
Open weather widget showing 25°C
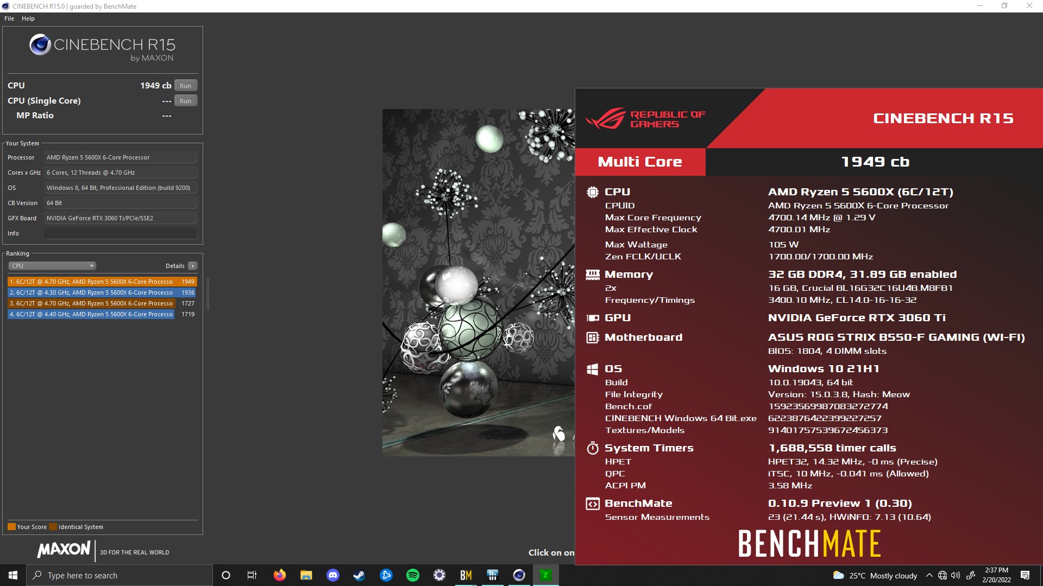(x=875, y=576)
